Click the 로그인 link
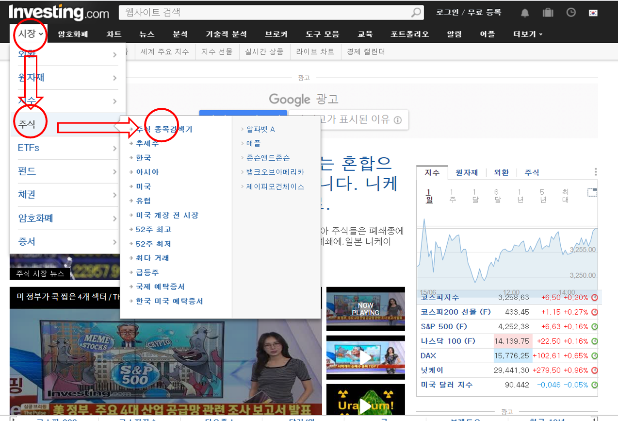The image size is (618, 421). click(x=447, y=13)
